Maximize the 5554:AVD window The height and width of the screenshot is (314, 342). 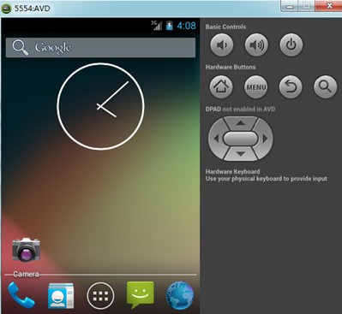306,6
